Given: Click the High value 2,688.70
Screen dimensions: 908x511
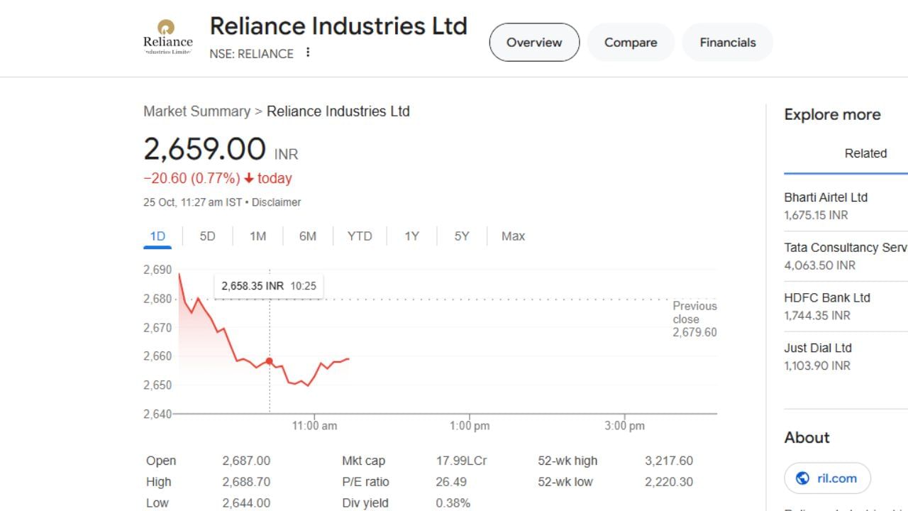Looking at the screenshot, I should 246,482.
